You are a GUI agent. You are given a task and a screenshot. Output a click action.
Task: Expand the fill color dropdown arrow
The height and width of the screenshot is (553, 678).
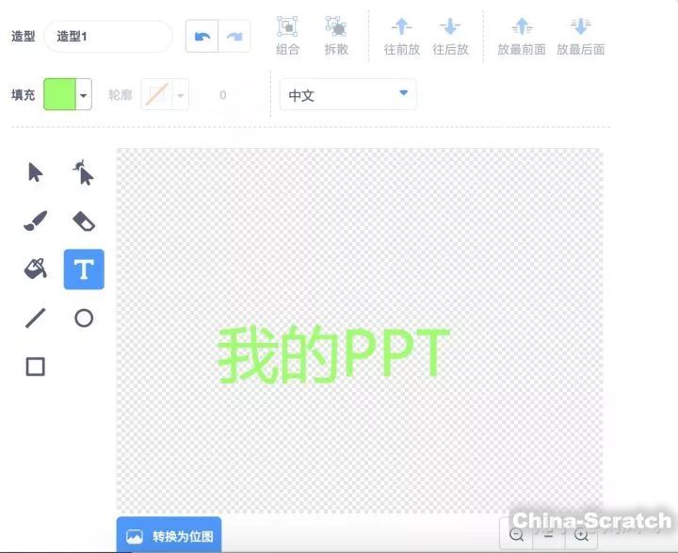[84, 95]
